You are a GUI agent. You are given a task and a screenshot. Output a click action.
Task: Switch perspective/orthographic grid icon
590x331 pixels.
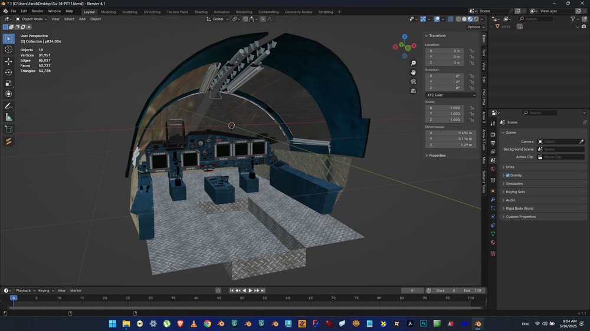(413, 91)
